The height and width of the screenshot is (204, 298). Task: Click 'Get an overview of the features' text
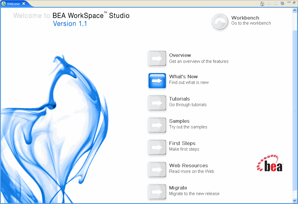199,61
